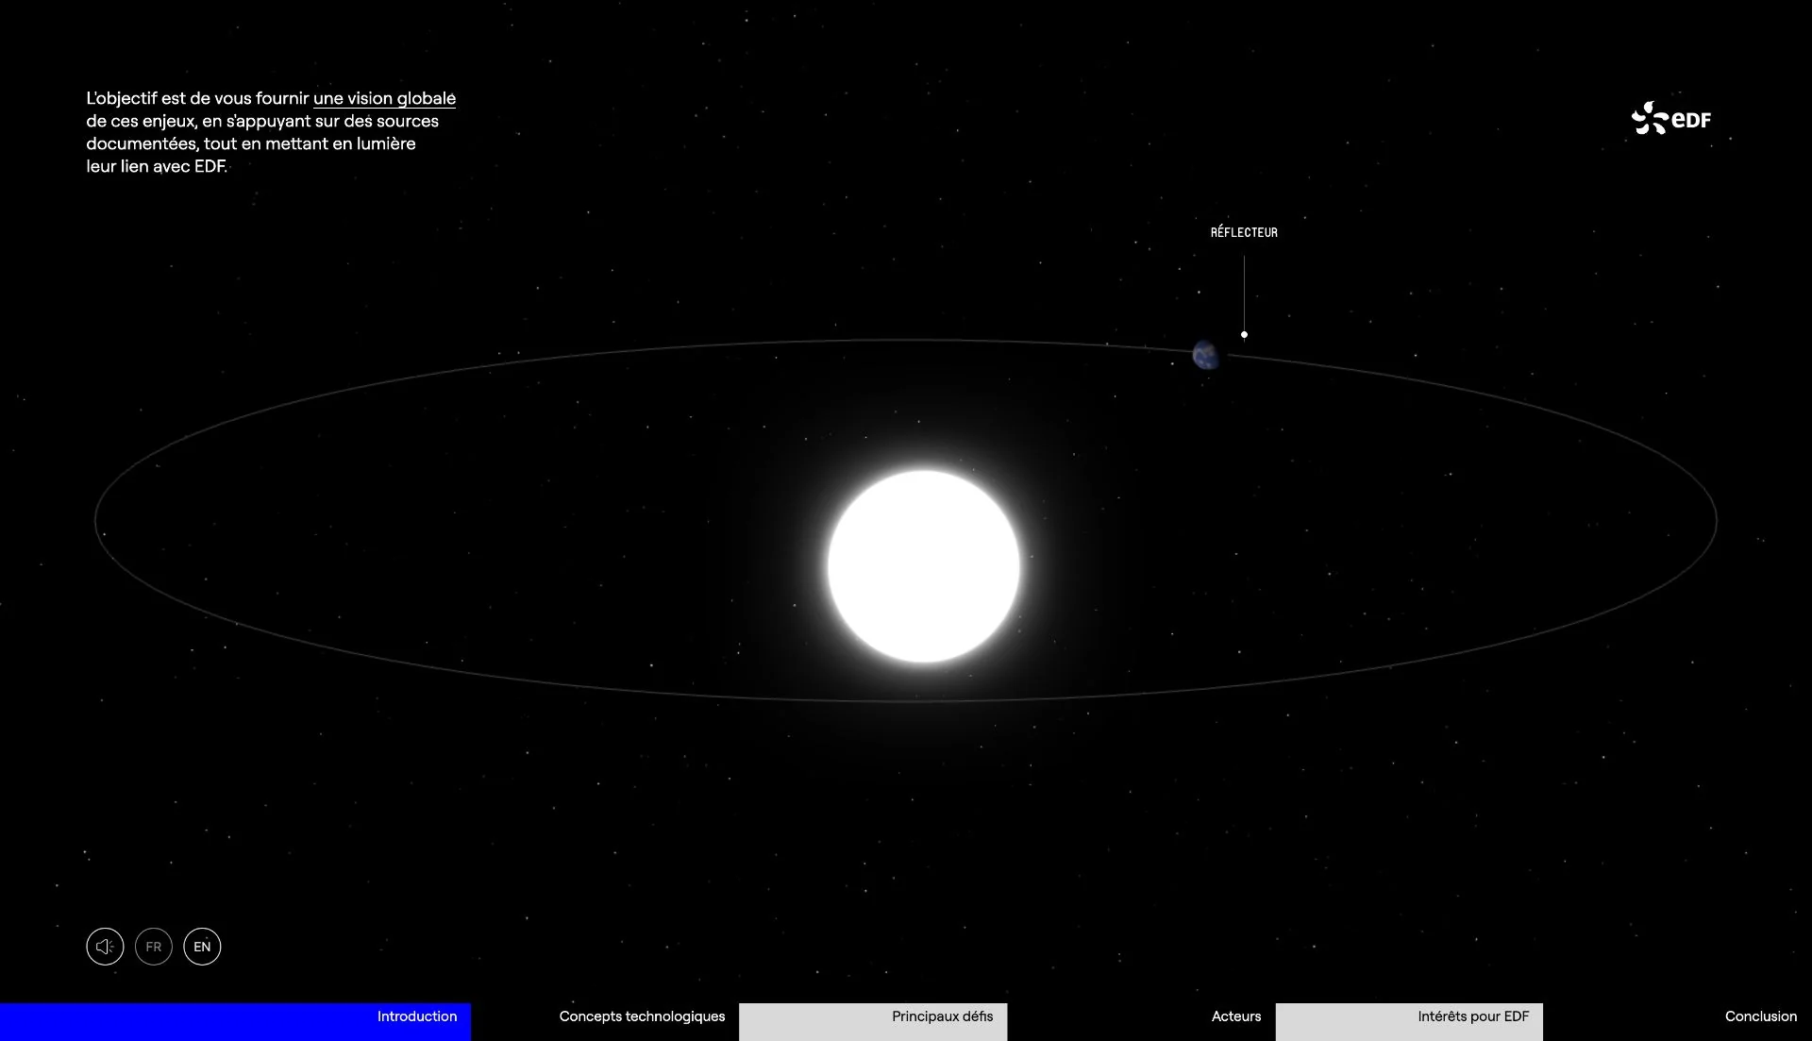Switch language to FR
Image resolution: width=1812 pixels, height=1041 pixels.
point(154,947)
